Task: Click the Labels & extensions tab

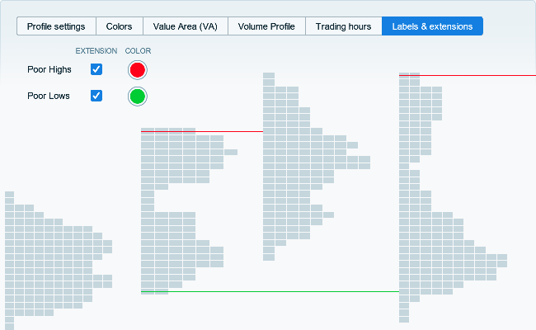Action: (x=432, y=26)
